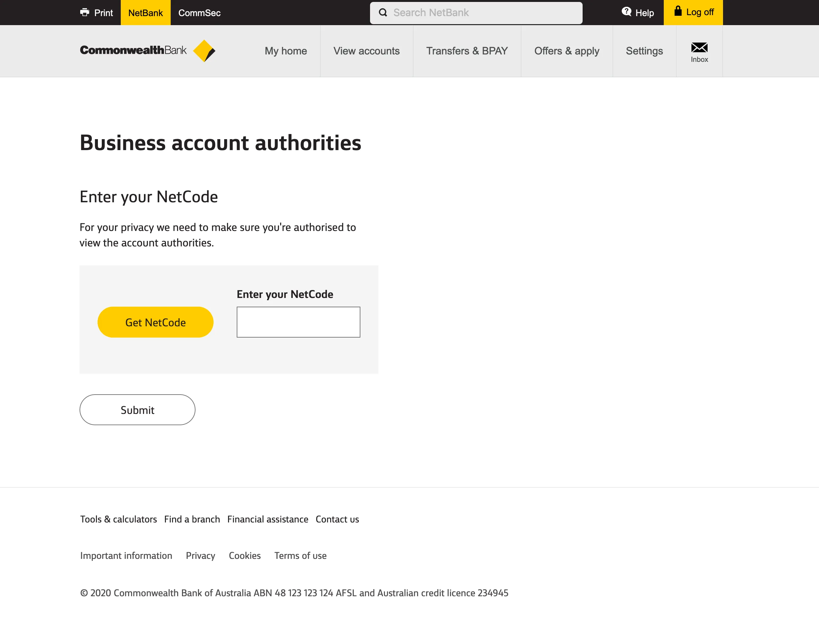Click Offers & apply navigation item
Viewport: 819px width, 641px height.
[x=567, y=51]
